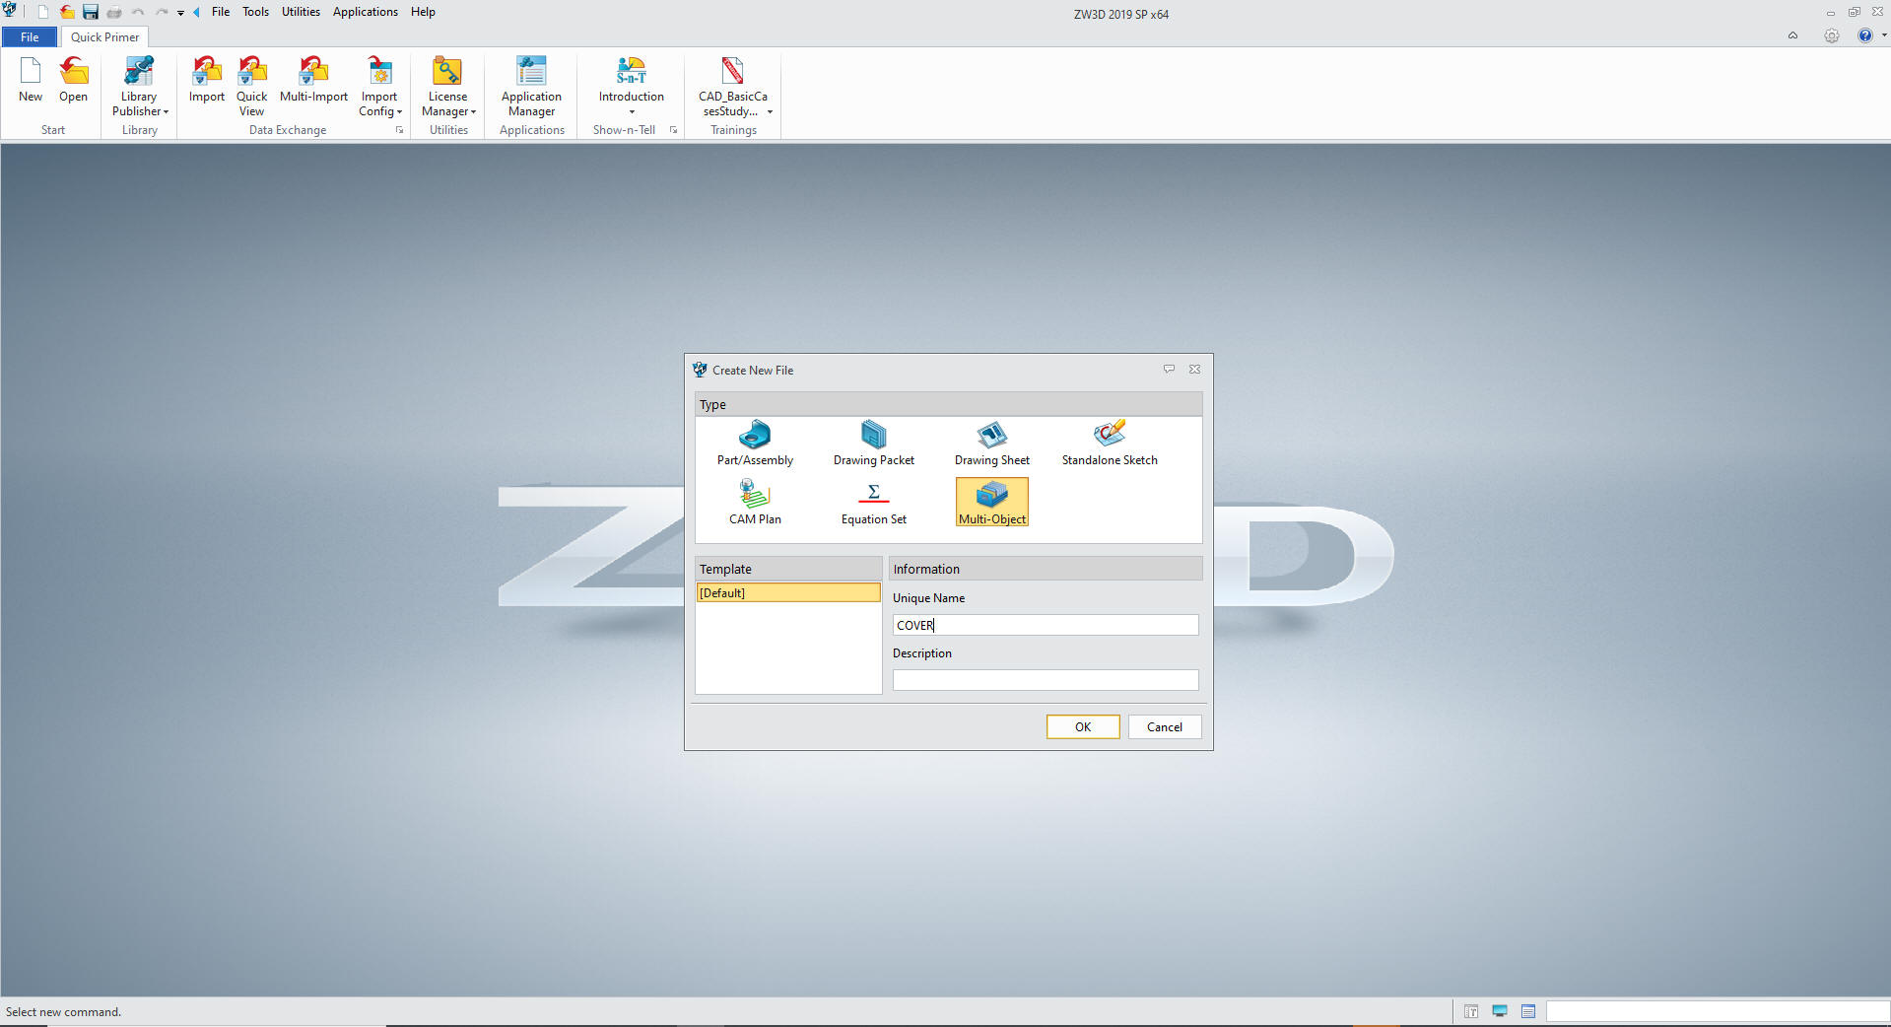This screenshot has width=1891, height=1027.
Task: Choose Drawing Sheet file type
Action: click(991, 444)
